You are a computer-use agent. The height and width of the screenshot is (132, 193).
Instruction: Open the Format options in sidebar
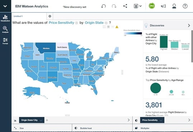pyautogui.click(x=5, y=41)
